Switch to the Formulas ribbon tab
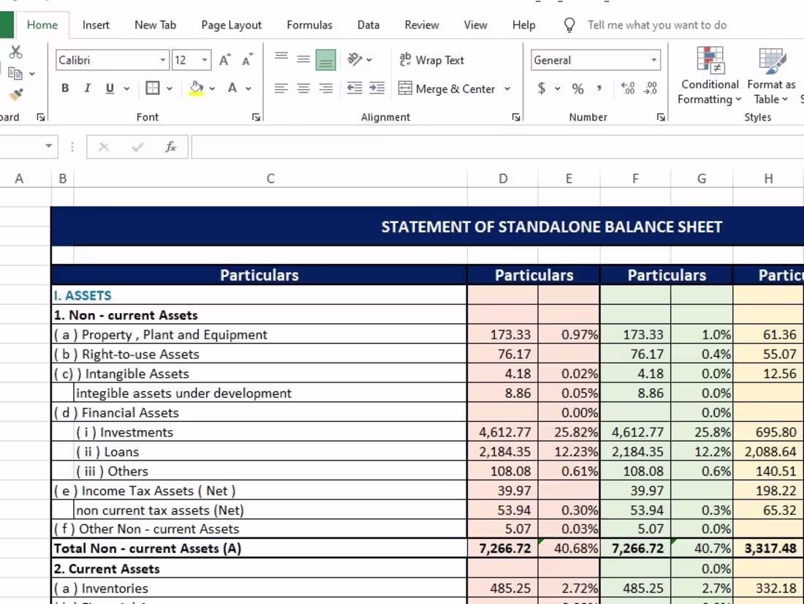This screenshot has height=604, width=804. click(x=309, y=25)
